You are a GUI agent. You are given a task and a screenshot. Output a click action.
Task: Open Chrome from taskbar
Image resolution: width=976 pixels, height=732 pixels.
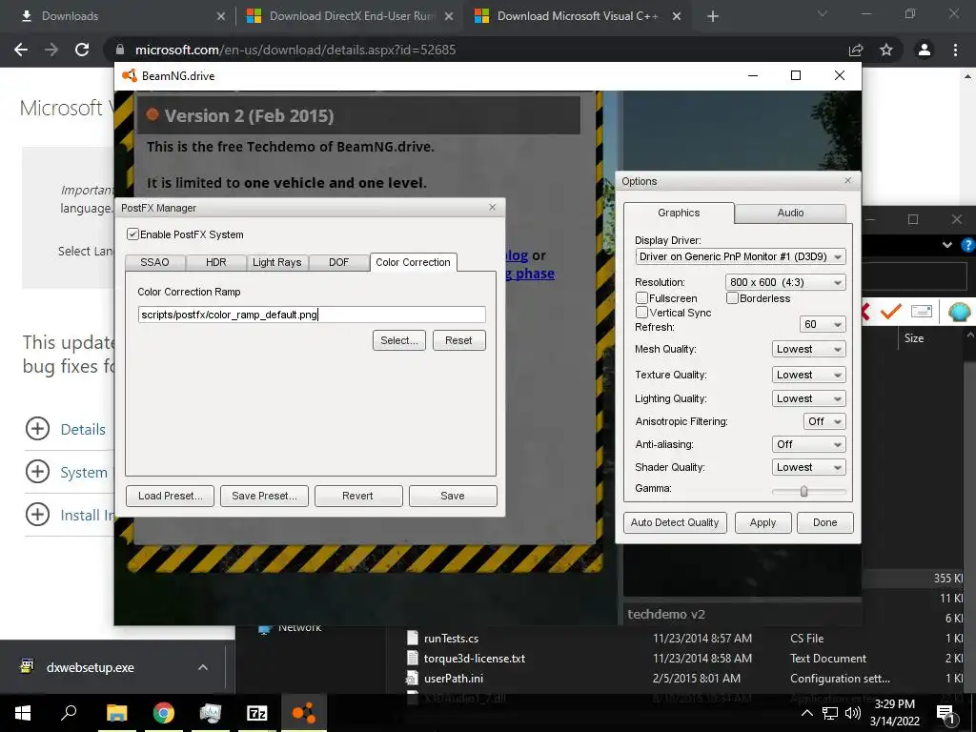pos(163,713)
